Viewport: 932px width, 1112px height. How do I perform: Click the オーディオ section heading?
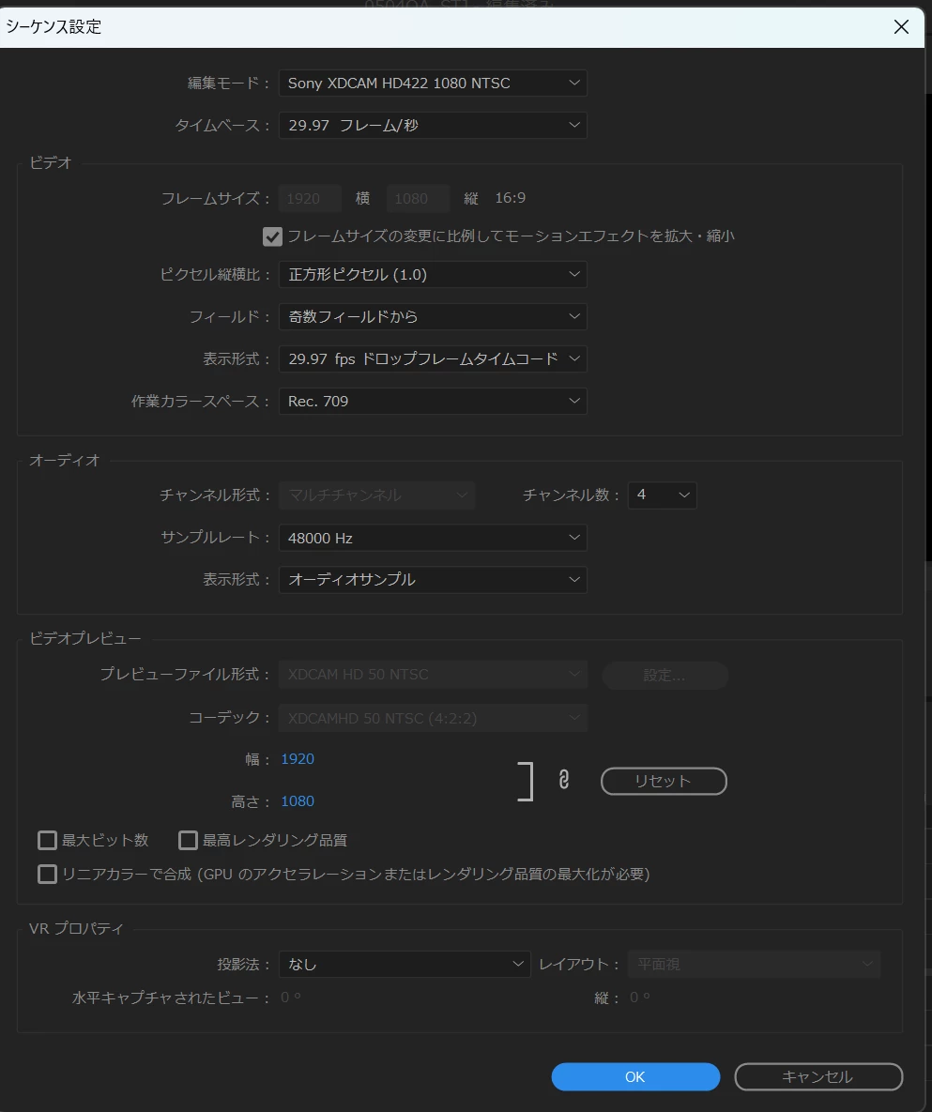click(65, 460)
